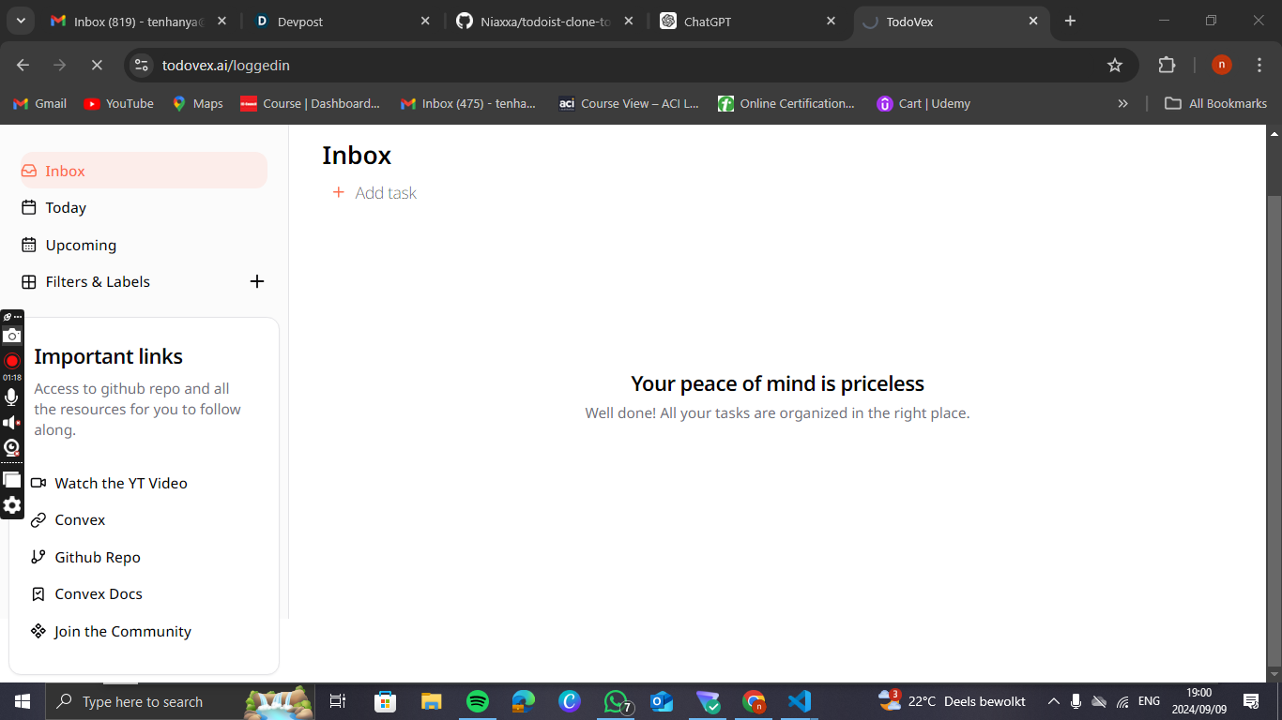Open the Today view in sidebar
Screen dimensions: 1282x720
point(144,208)
